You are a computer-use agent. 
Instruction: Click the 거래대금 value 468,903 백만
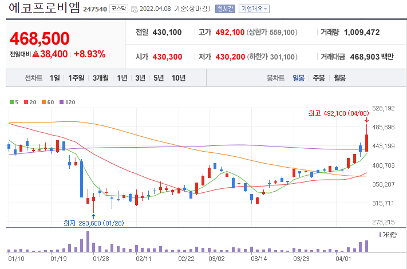click(372, 57)
